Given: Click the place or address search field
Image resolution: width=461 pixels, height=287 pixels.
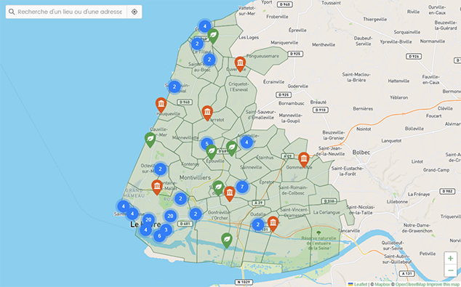Looking at the screenshot, I should pyautogui.click(x=70, y=12).
